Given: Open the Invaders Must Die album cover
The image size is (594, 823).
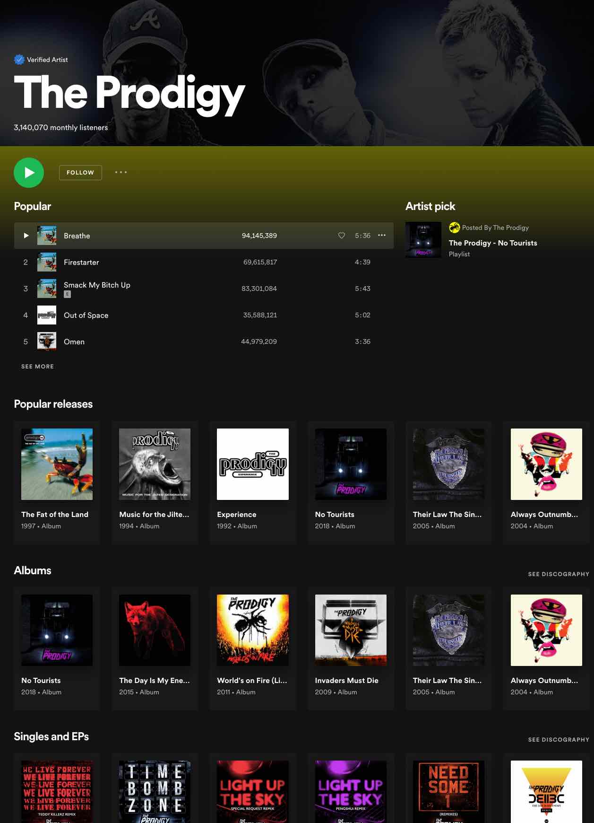Looking at the screenshot, I should pyautogui.click(x=351, y=630).
